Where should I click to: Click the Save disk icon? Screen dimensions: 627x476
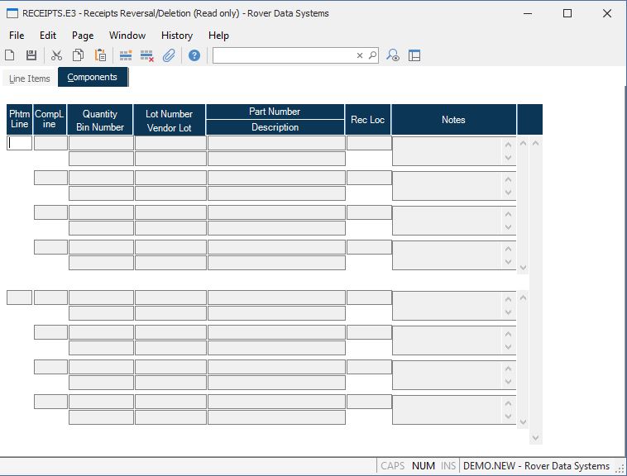click(x=31, y=55)
